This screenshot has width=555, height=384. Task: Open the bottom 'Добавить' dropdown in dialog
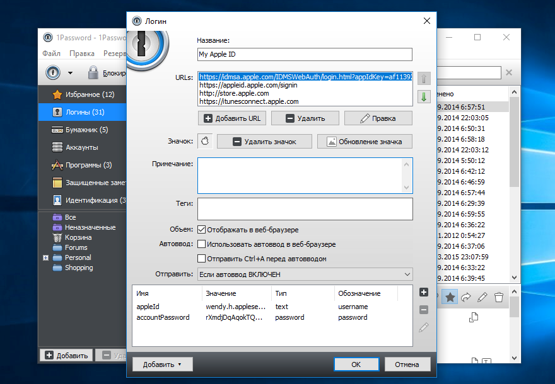pos(163,364)
